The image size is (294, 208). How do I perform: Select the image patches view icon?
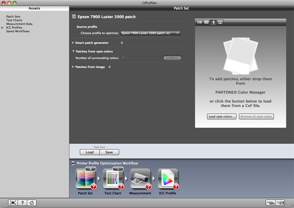pyautogui.click(x=220, y=22)
